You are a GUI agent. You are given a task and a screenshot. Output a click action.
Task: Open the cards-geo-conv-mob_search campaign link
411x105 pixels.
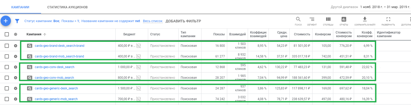[x=54, y=78]
